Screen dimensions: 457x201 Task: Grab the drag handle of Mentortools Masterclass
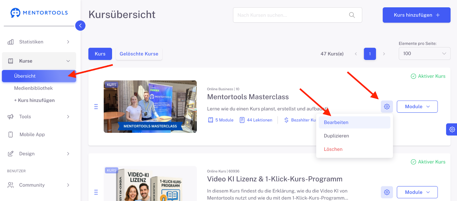pos(96,107)
